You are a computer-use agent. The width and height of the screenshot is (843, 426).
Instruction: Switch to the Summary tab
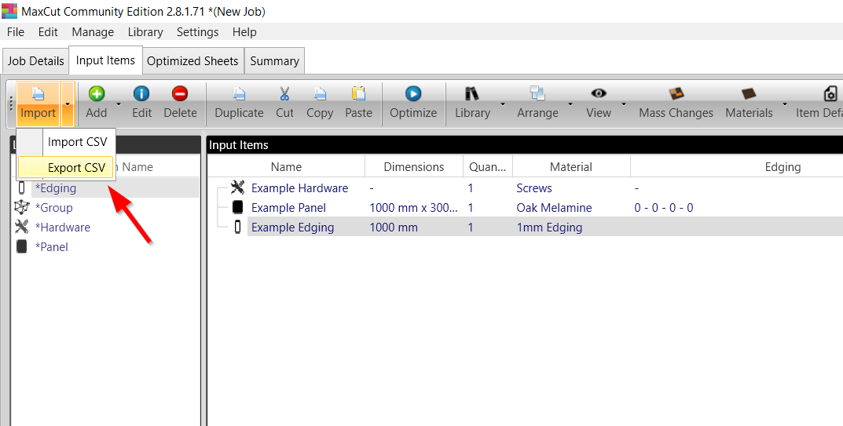(274, 61)
